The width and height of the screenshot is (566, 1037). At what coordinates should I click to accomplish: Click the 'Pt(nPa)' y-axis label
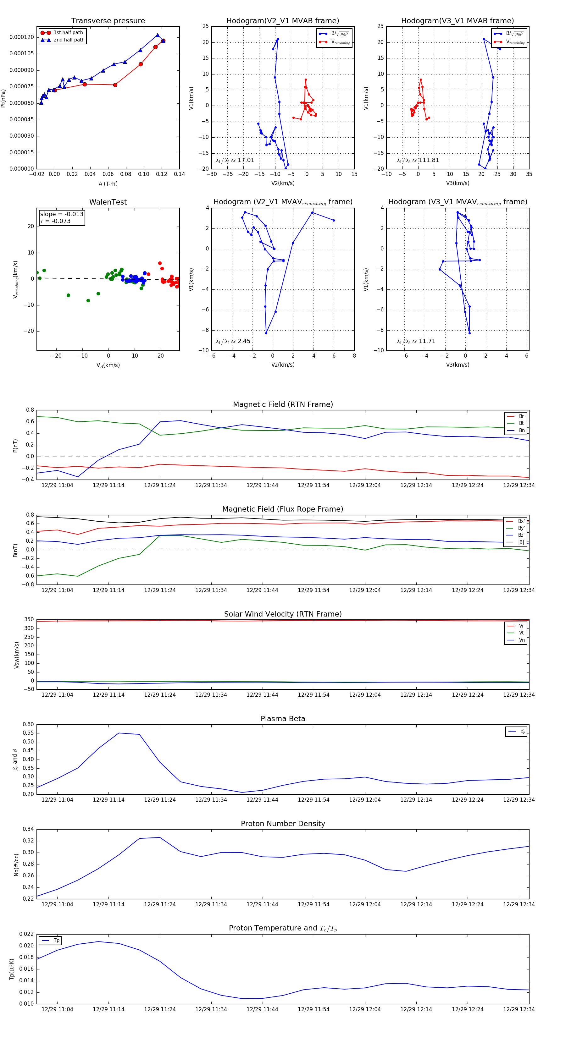[x=3, y=98]
